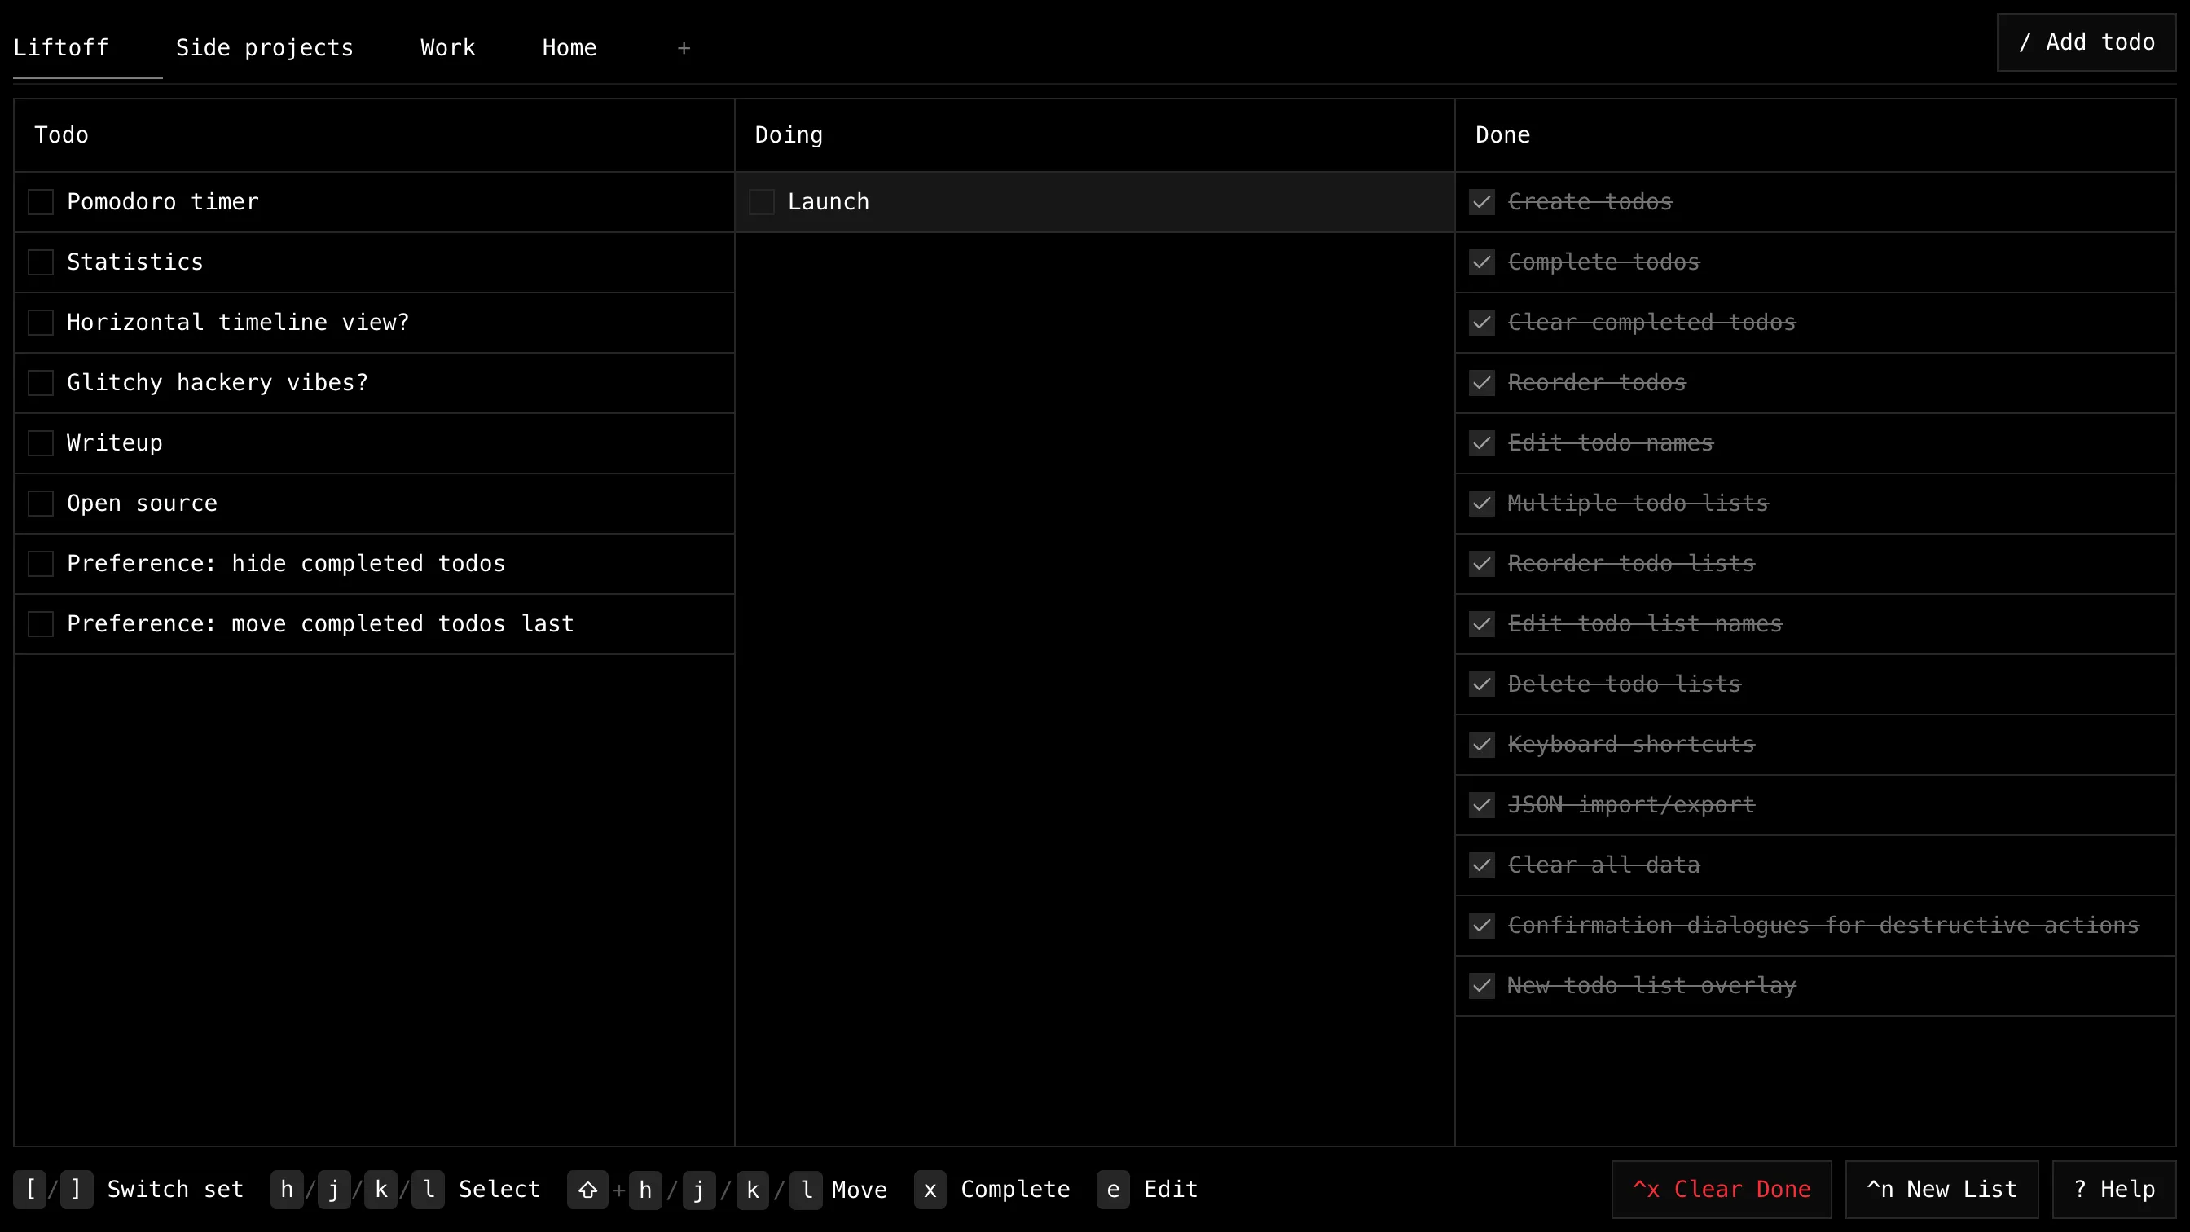
Task: Click the k key hint in Select group
Action: 380,1190
